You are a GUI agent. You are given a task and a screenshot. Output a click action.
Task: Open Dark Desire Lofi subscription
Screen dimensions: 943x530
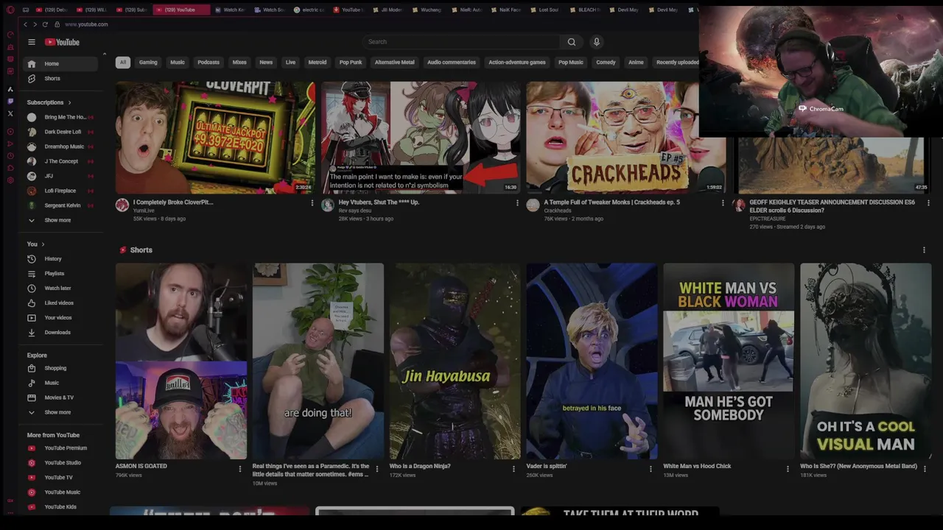(61, 132)
